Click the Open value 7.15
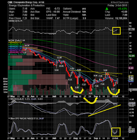Screen dimensions: 137x140 tap(25, 9)
